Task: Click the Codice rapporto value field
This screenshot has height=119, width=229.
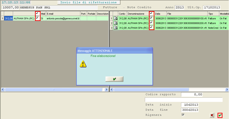Action: [192, 94]
